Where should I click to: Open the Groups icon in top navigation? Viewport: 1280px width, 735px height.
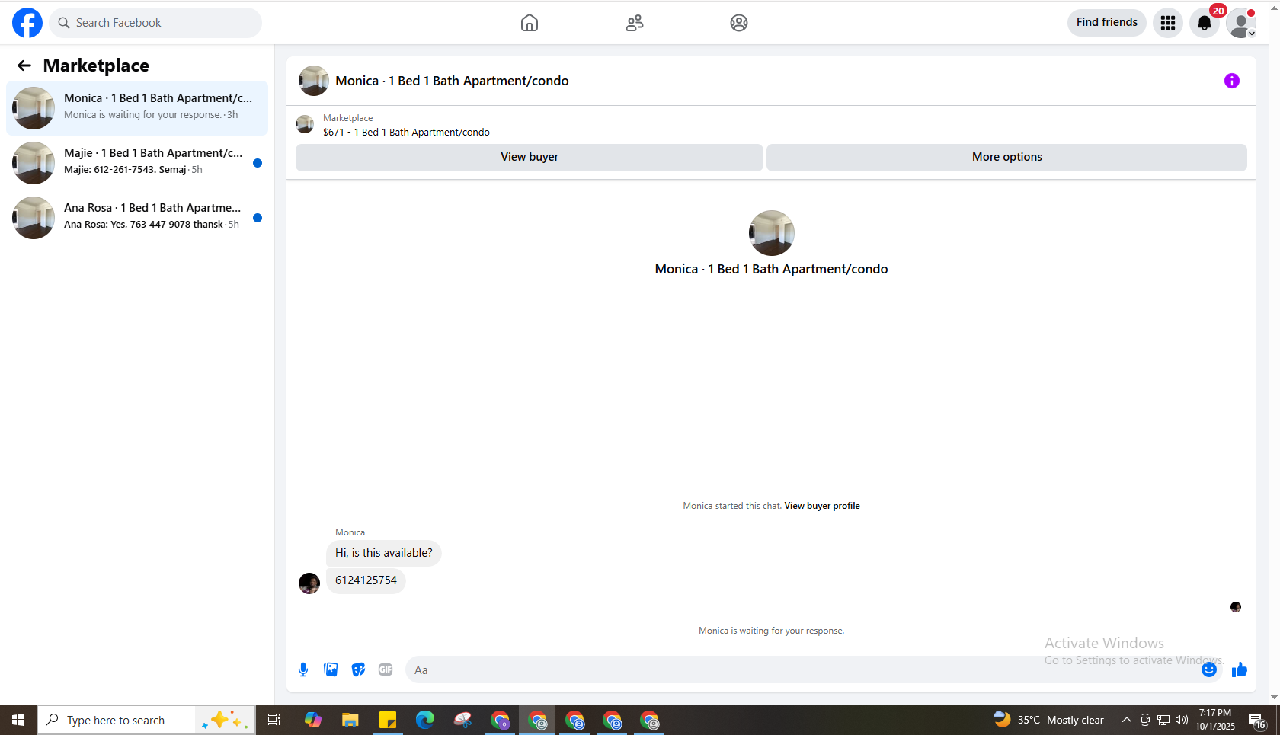tap(739, 23)
